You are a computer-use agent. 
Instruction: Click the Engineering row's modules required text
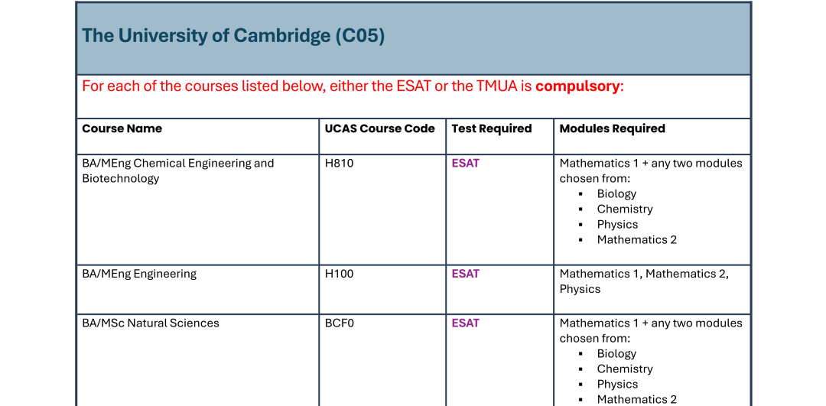(644, 281)
